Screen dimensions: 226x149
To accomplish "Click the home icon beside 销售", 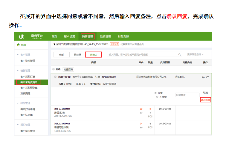I will click(x=18, y=45).
